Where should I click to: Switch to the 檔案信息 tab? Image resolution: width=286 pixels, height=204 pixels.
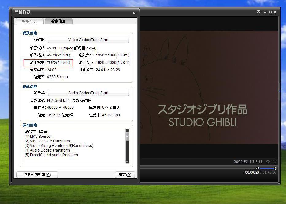coord(58,21)
